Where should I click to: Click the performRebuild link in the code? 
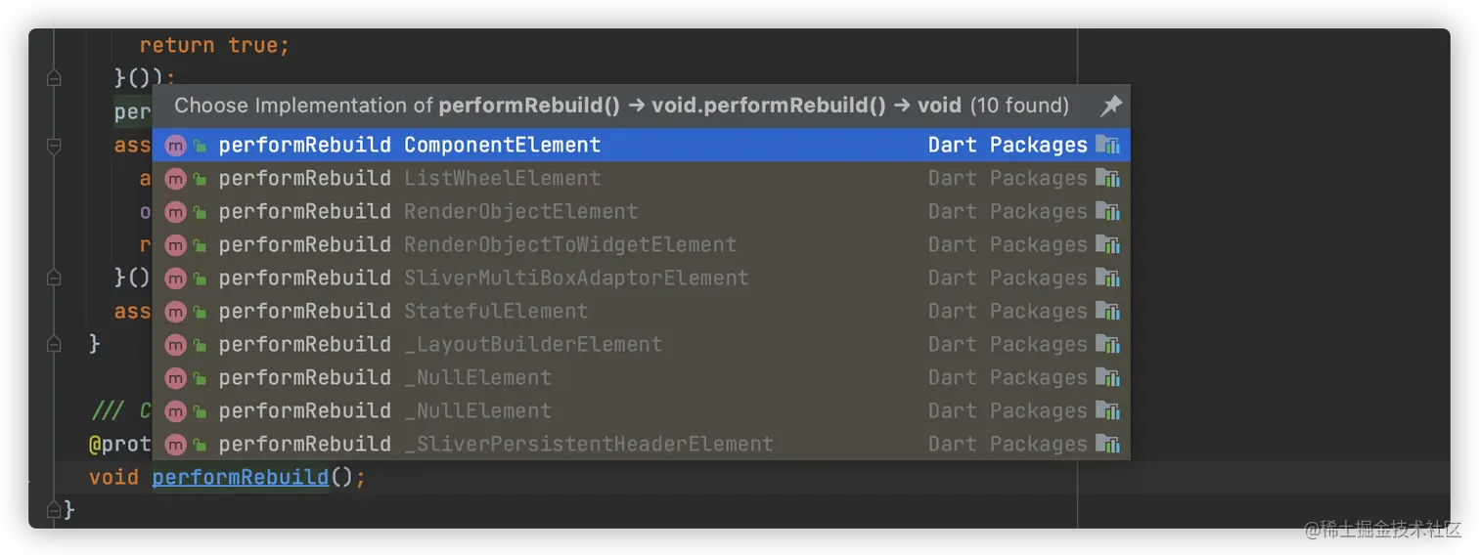pyautogui.click(x=240, y=477)
